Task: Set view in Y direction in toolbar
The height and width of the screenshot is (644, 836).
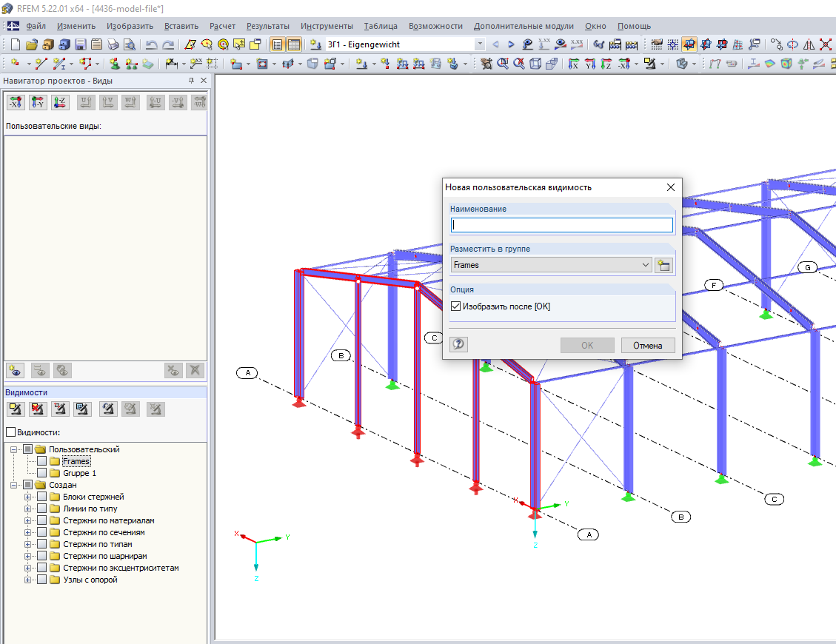Action: tap(589, 64)
